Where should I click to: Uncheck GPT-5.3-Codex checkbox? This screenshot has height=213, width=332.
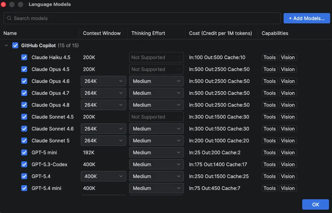tap(24, 164)
